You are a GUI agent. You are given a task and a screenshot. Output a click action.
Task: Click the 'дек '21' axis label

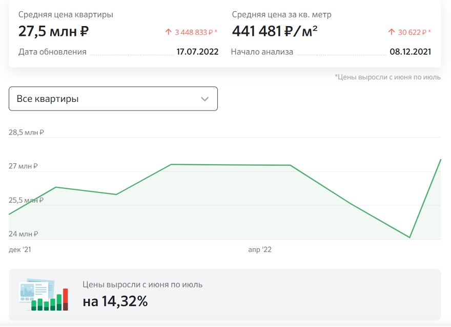(20, 250)
